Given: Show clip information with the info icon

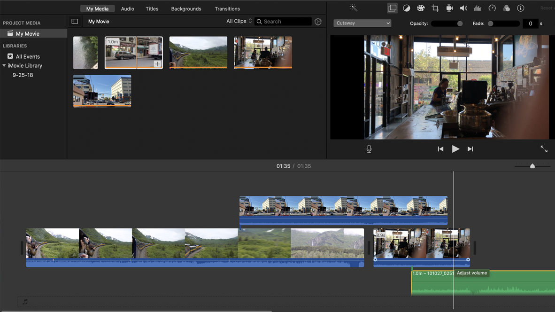Looking at the screenshot, I should point(520,8).
